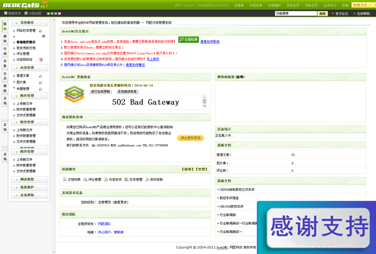Click the stacked-layers DedeCMS update logo

pos(75,94)
